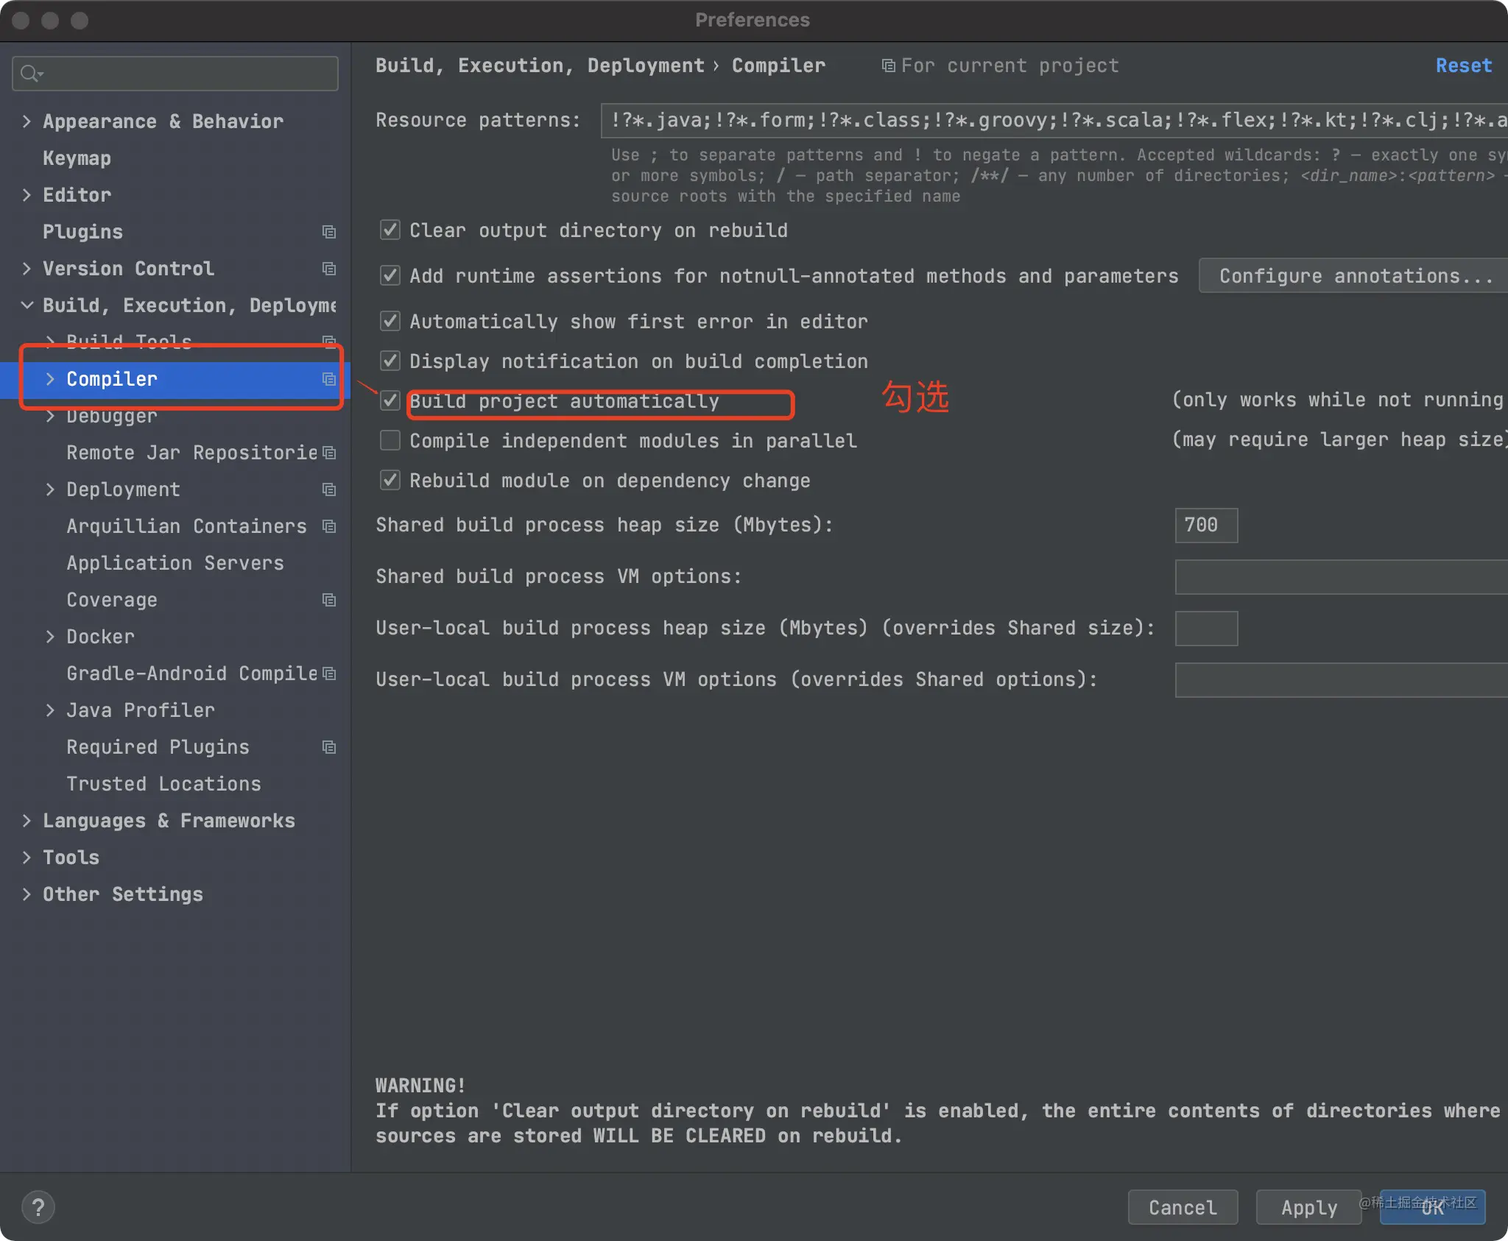Click the For current project icon

[x=889, y=66]
